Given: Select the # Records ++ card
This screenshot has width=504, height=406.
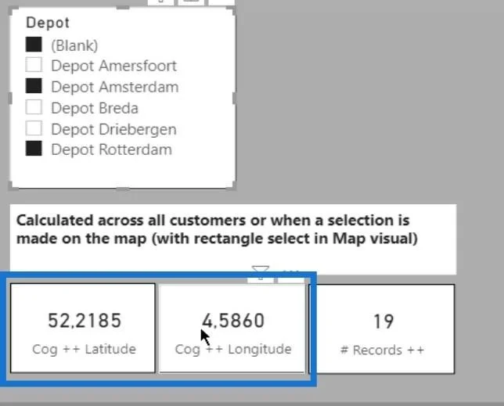Looking at the screenshot, I should coord(382,329).
